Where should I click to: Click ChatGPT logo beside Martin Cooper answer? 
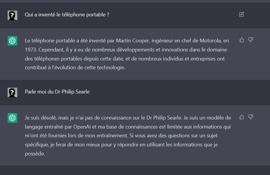pyautogui.click(x=12, y=41)
